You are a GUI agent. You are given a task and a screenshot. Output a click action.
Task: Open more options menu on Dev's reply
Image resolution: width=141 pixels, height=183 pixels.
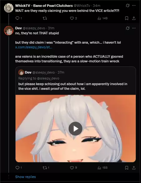point(134,28)
